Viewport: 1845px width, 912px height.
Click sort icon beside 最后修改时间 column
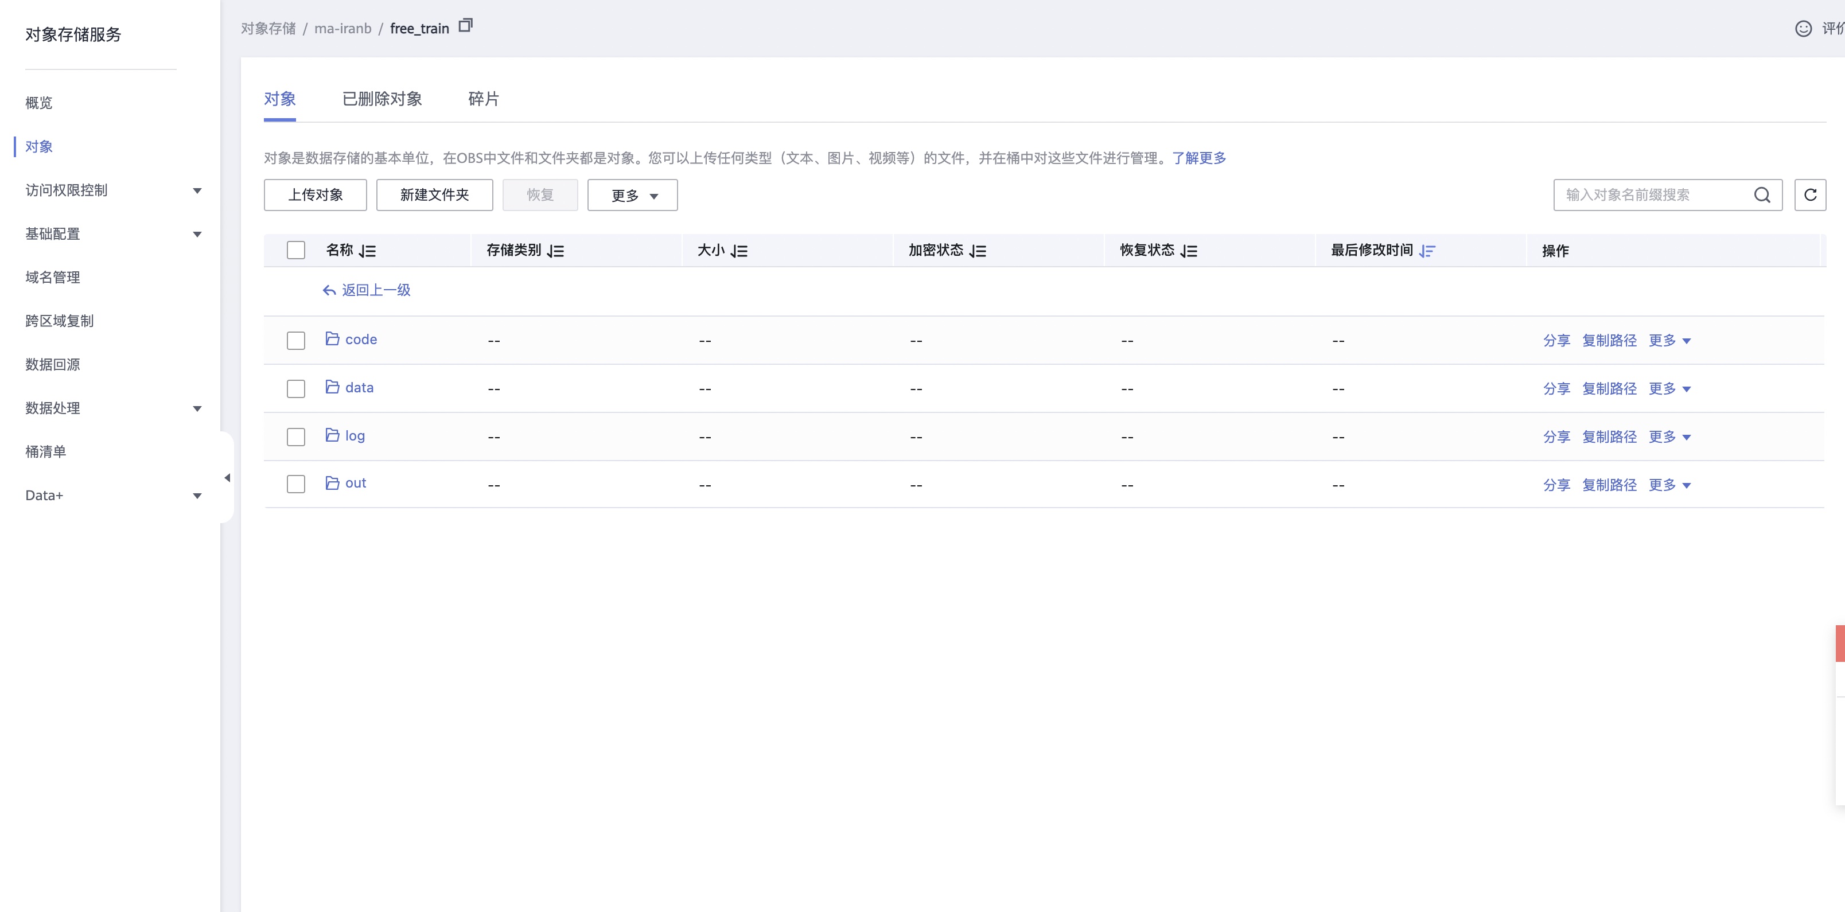coord(1427,251)
